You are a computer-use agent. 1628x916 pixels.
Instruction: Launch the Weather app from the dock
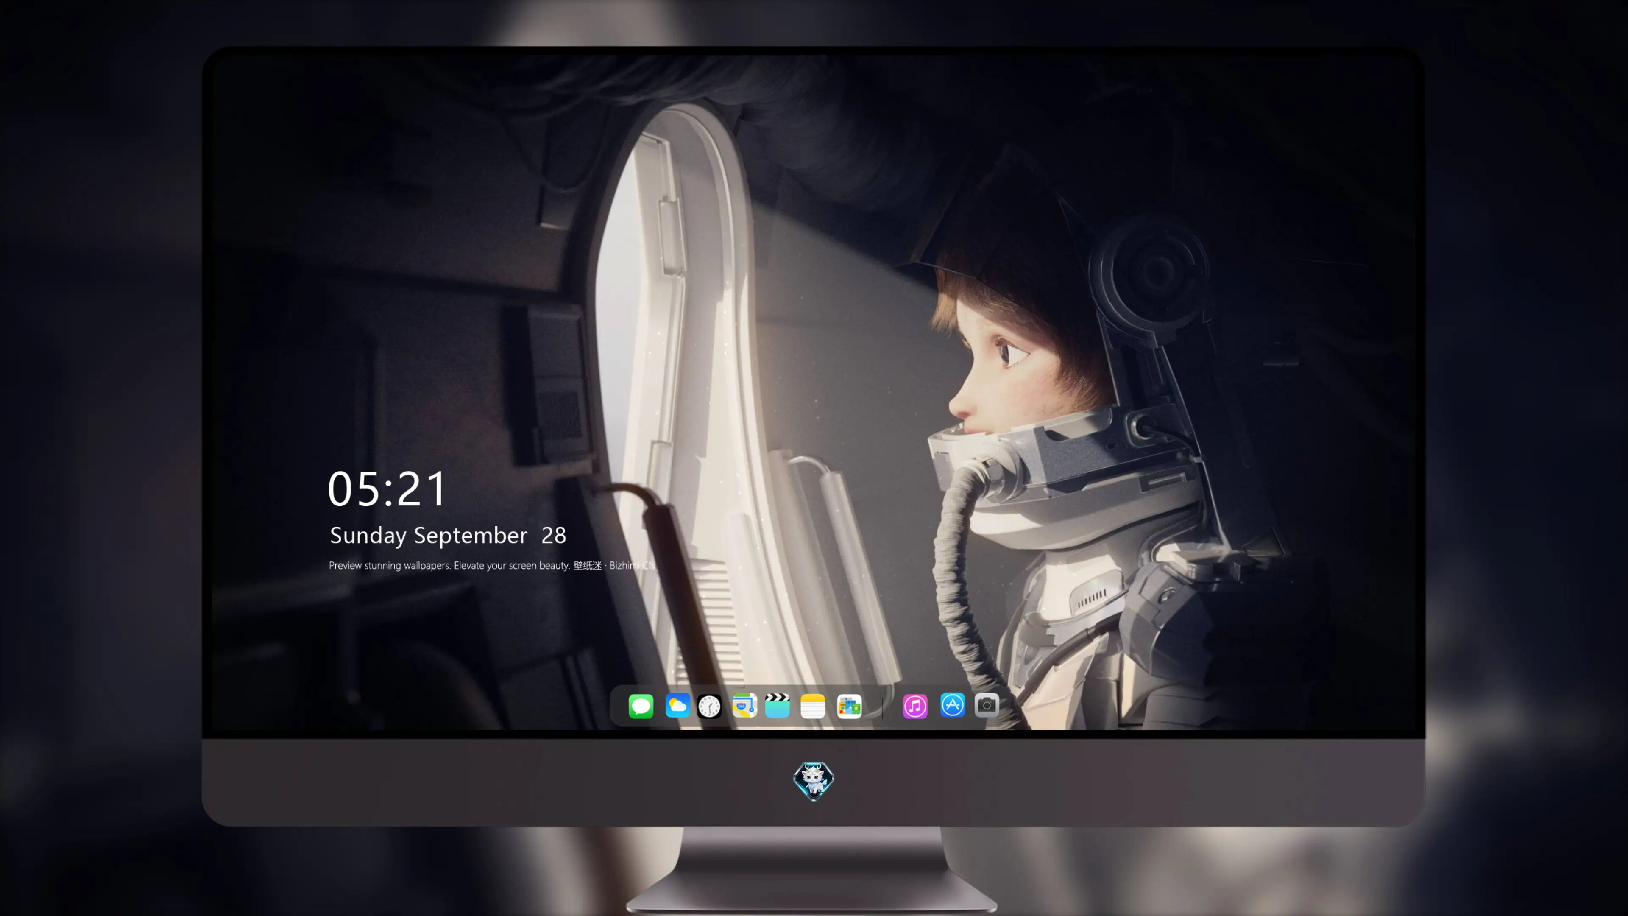tap(677, 706)
